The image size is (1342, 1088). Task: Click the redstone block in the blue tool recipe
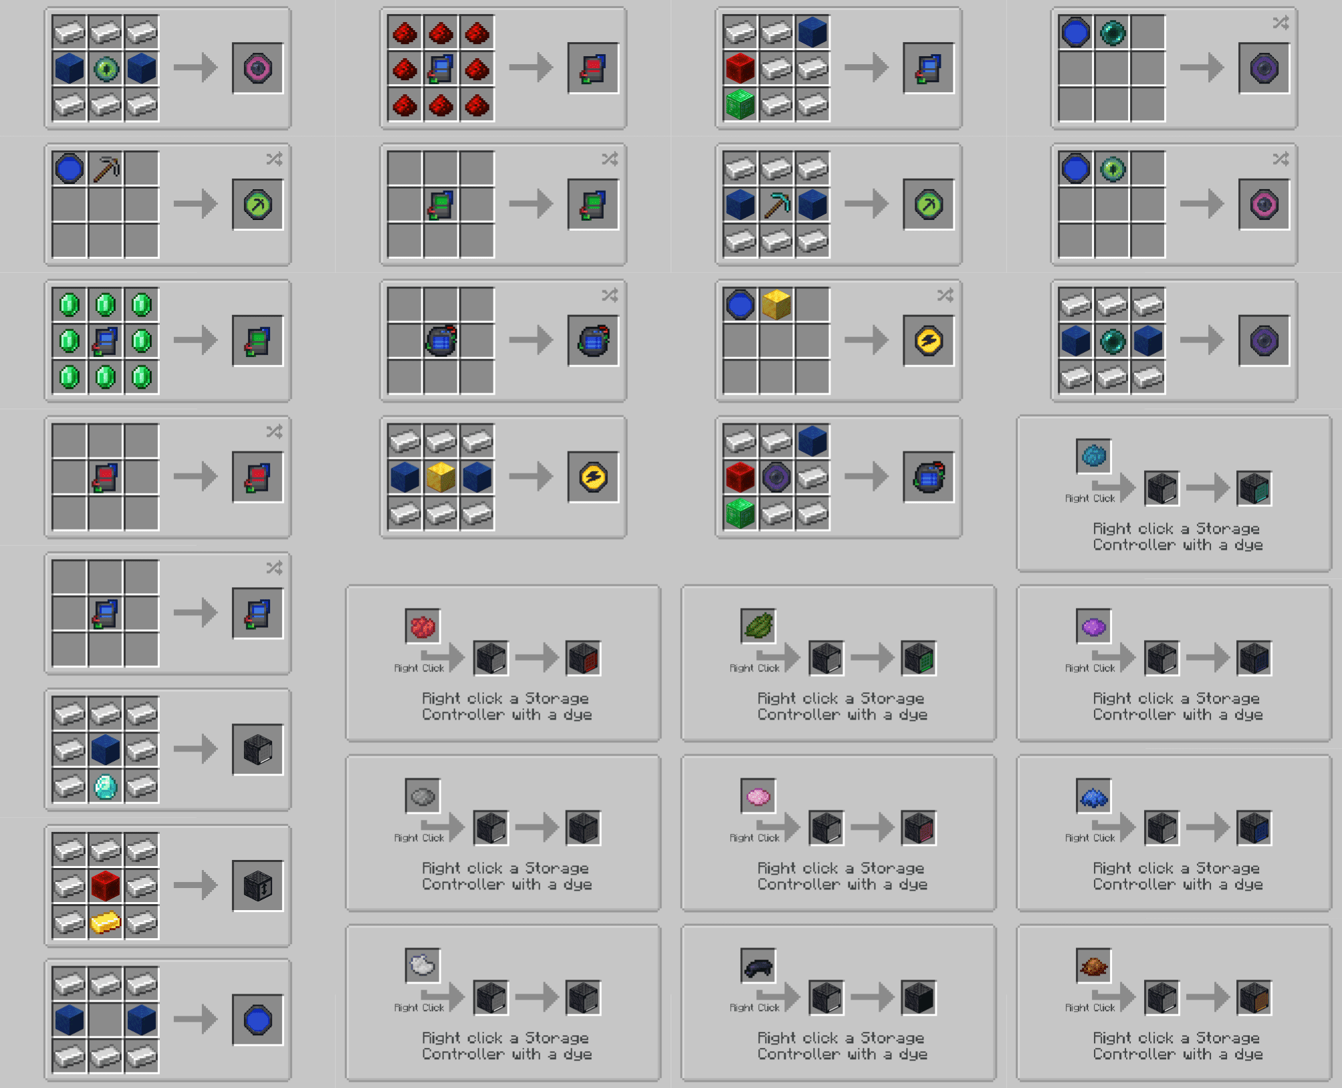point(740,68)
